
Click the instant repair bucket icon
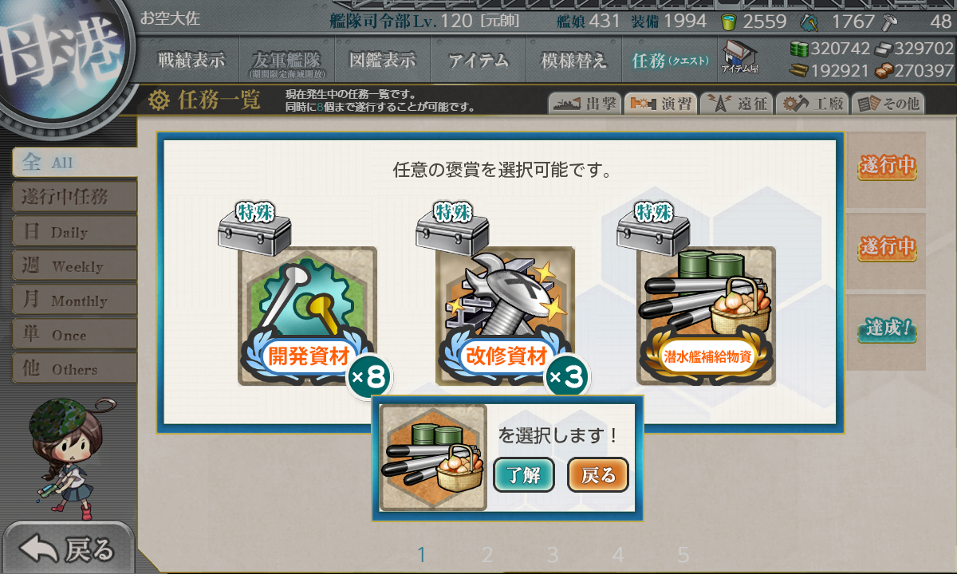click(729, 22)
